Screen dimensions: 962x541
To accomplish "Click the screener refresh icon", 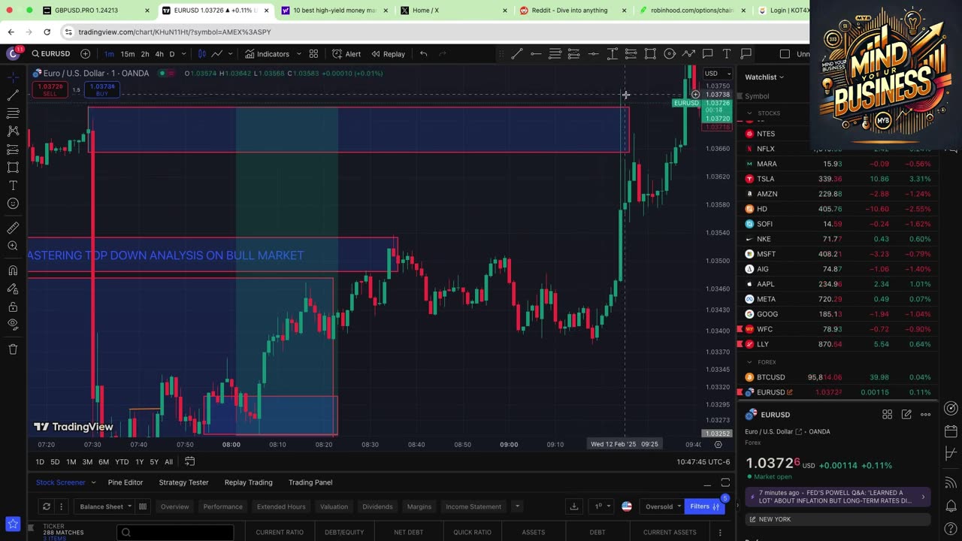I will click(x=46, y=506).
